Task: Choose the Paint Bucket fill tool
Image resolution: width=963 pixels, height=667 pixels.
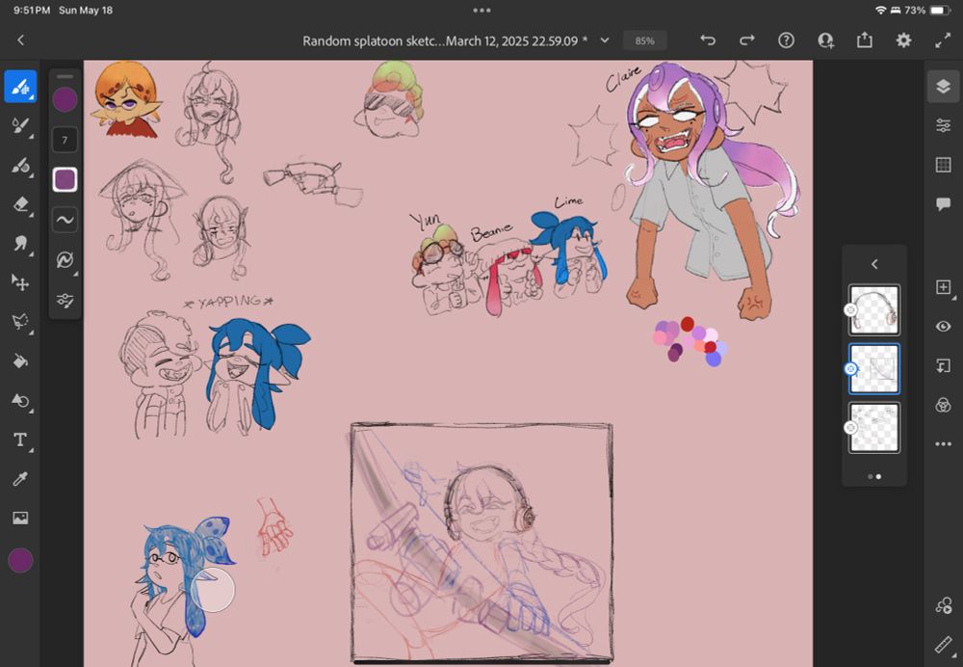Action: click(x=20, y=361)
